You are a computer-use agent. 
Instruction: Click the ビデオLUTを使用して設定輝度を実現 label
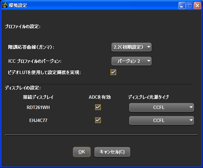(x=44, y=72)
